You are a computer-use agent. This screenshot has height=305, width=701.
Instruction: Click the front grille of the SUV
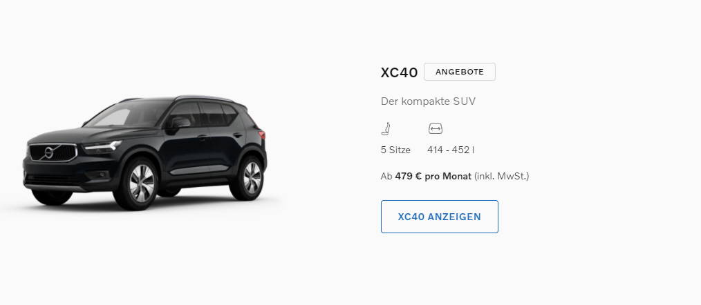point(53,152)
